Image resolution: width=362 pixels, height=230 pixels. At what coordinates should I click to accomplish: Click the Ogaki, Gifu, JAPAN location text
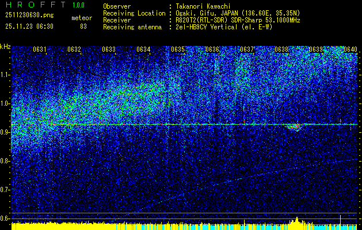238,13
